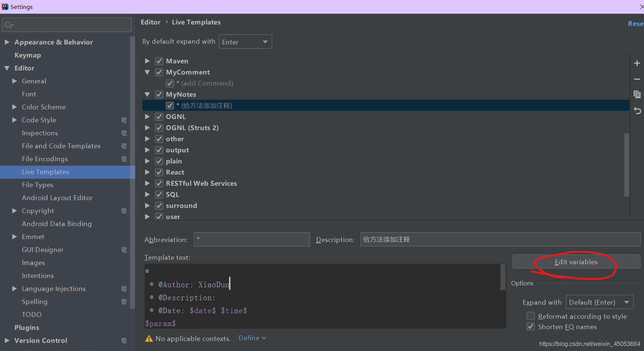Toggle the MyComment group checkbox

[x=159, y=72]
